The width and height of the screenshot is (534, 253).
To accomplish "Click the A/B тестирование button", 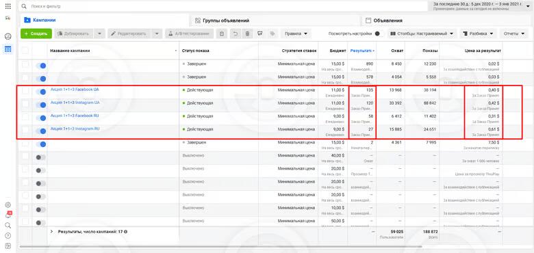I will pyautogui.click(x=190, y=34).
